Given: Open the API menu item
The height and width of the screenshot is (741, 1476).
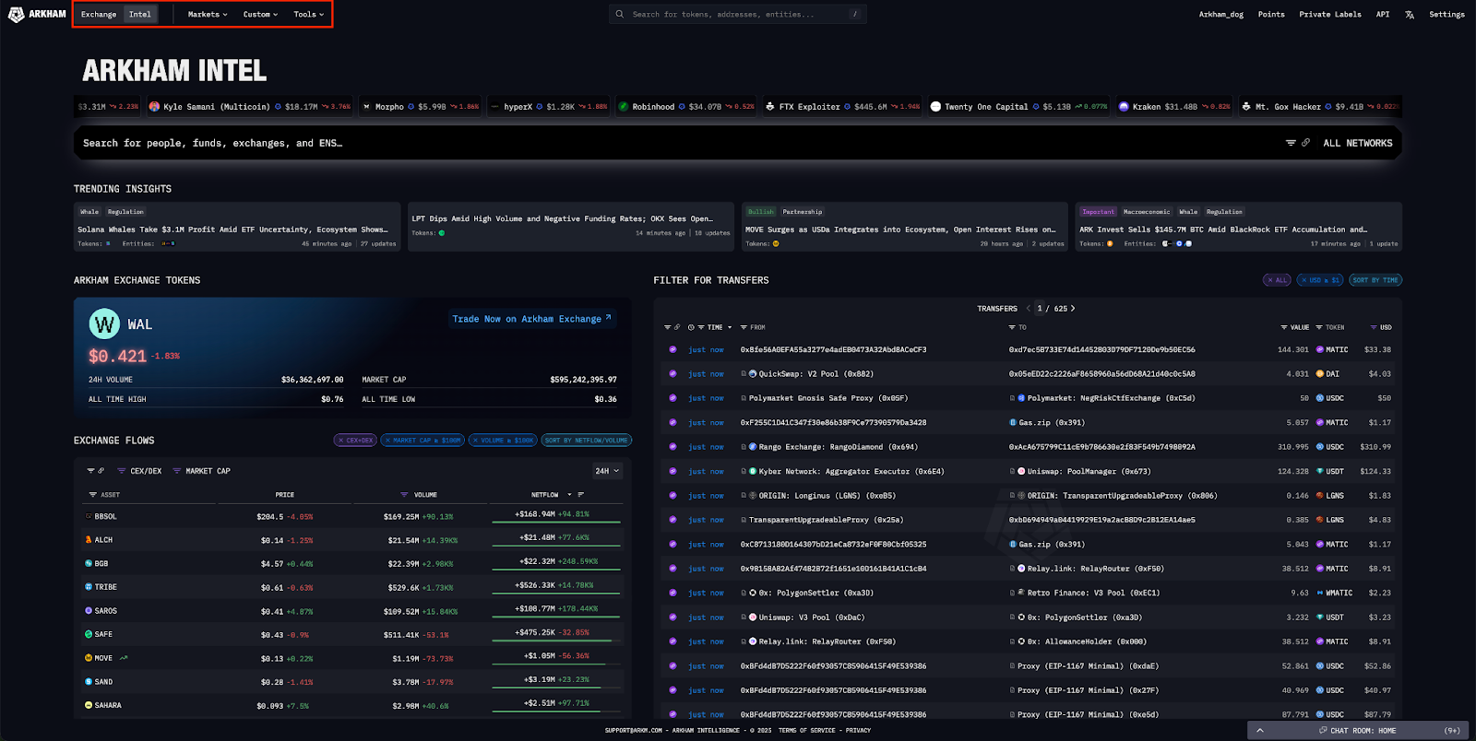Looking at the screenshot, I should coord(1383,15).
